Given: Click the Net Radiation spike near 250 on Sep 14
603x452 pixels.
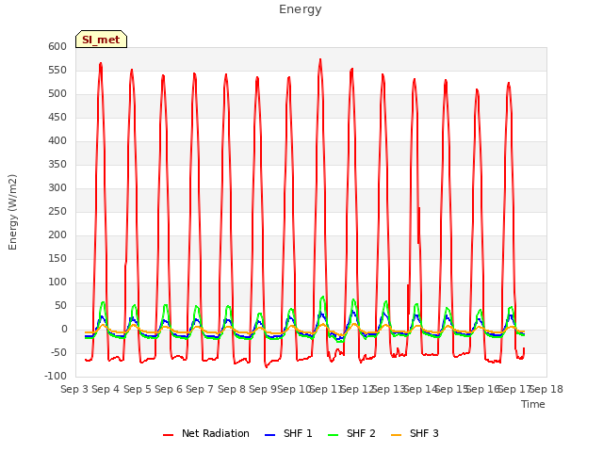Looking at the screenshot, I should coord(419,208).
